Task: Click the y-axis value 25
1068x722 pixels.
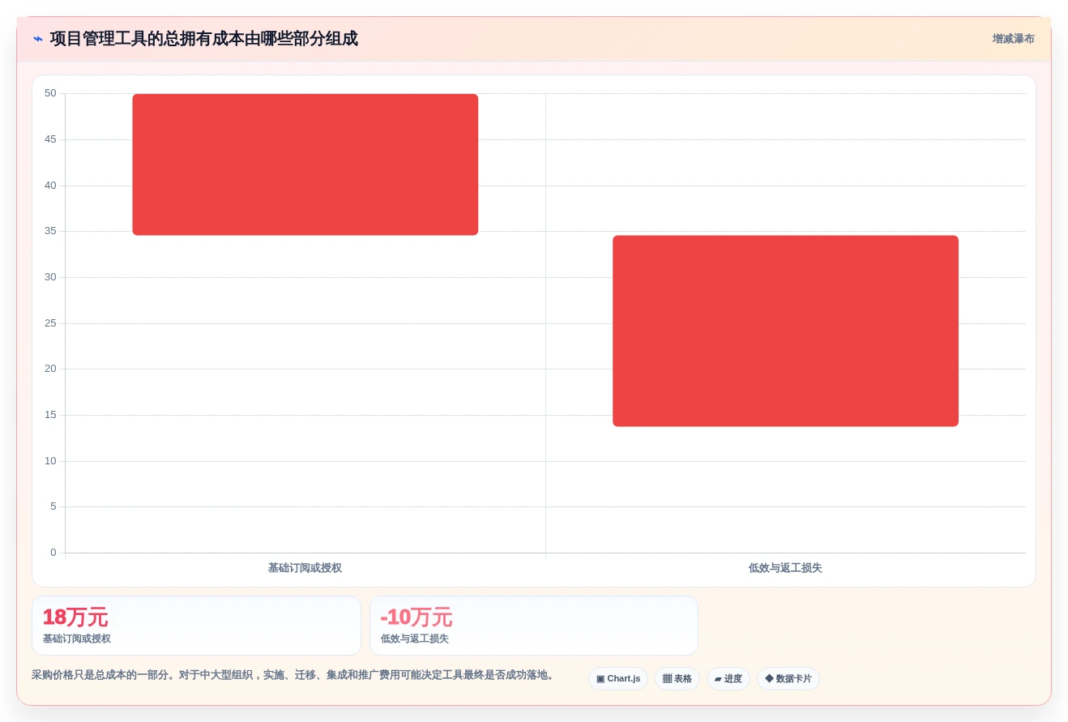Action: click(x=50, y=323)
